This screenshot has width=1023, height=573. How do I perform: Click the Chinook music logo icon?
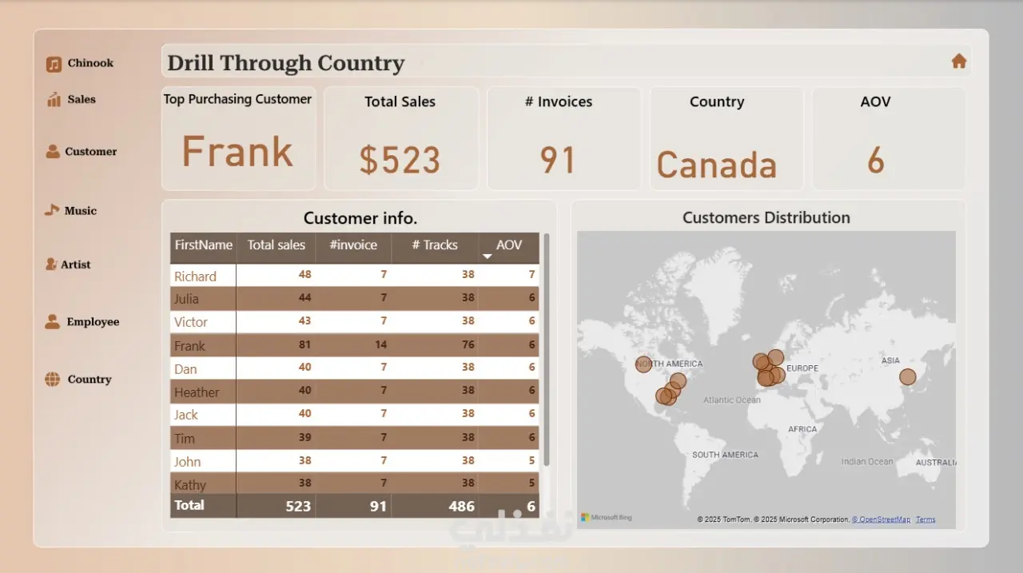click(x=54, y=65)
